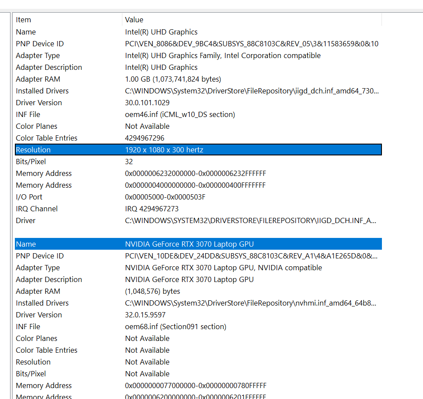Select Adapter Description row for NVIDIA GeForce RTX 3070

[x=198, y=279]
